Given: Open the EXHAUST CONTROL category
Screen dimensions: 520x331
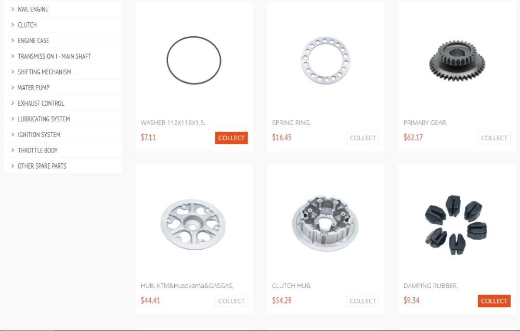Looking at the screenshot, I should 41,103.
